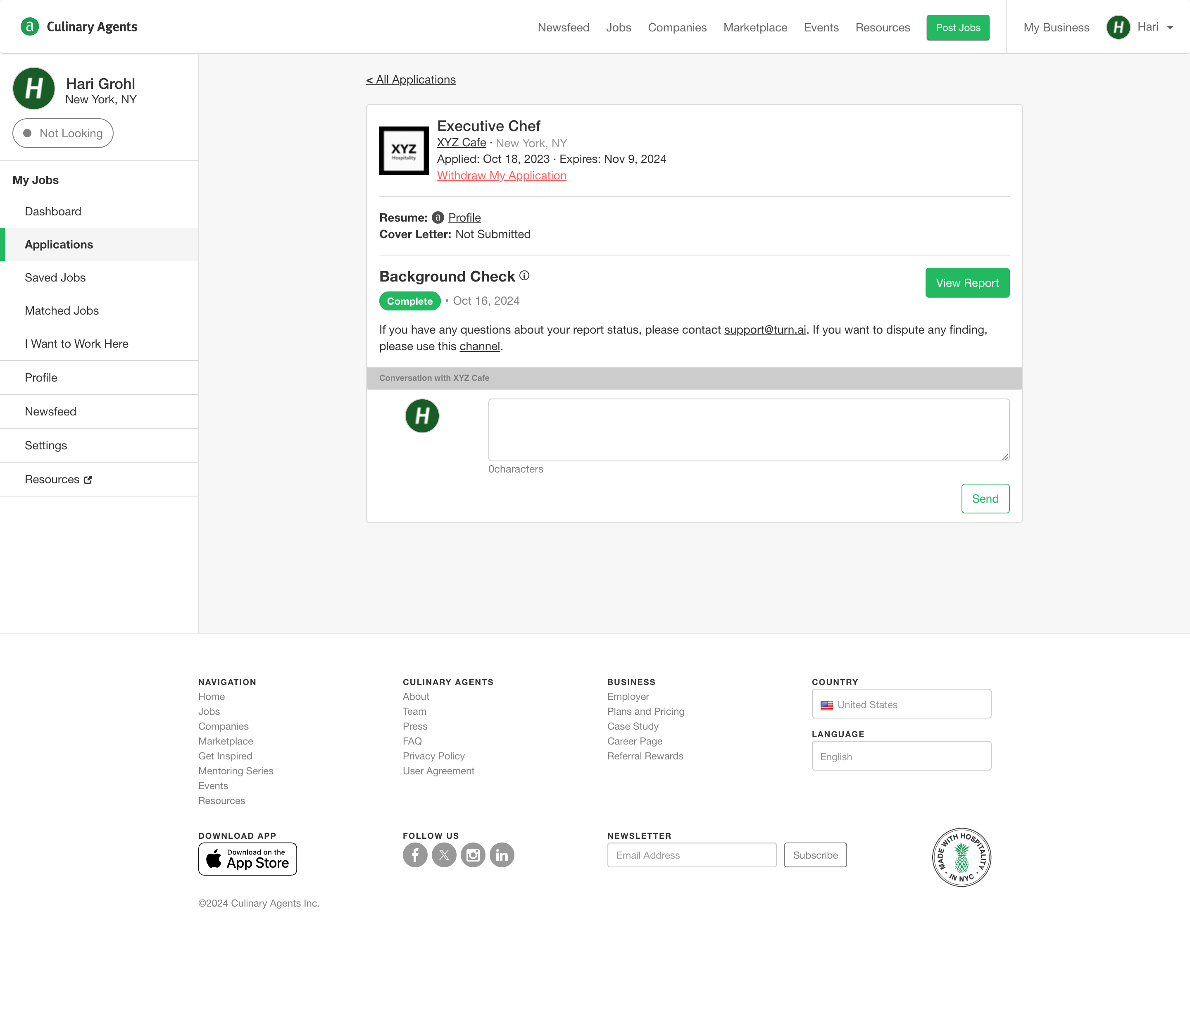The height and width of the screenshot is (1012, 1190).
Task: Download on the App Store badge
Action: point(247,859)
